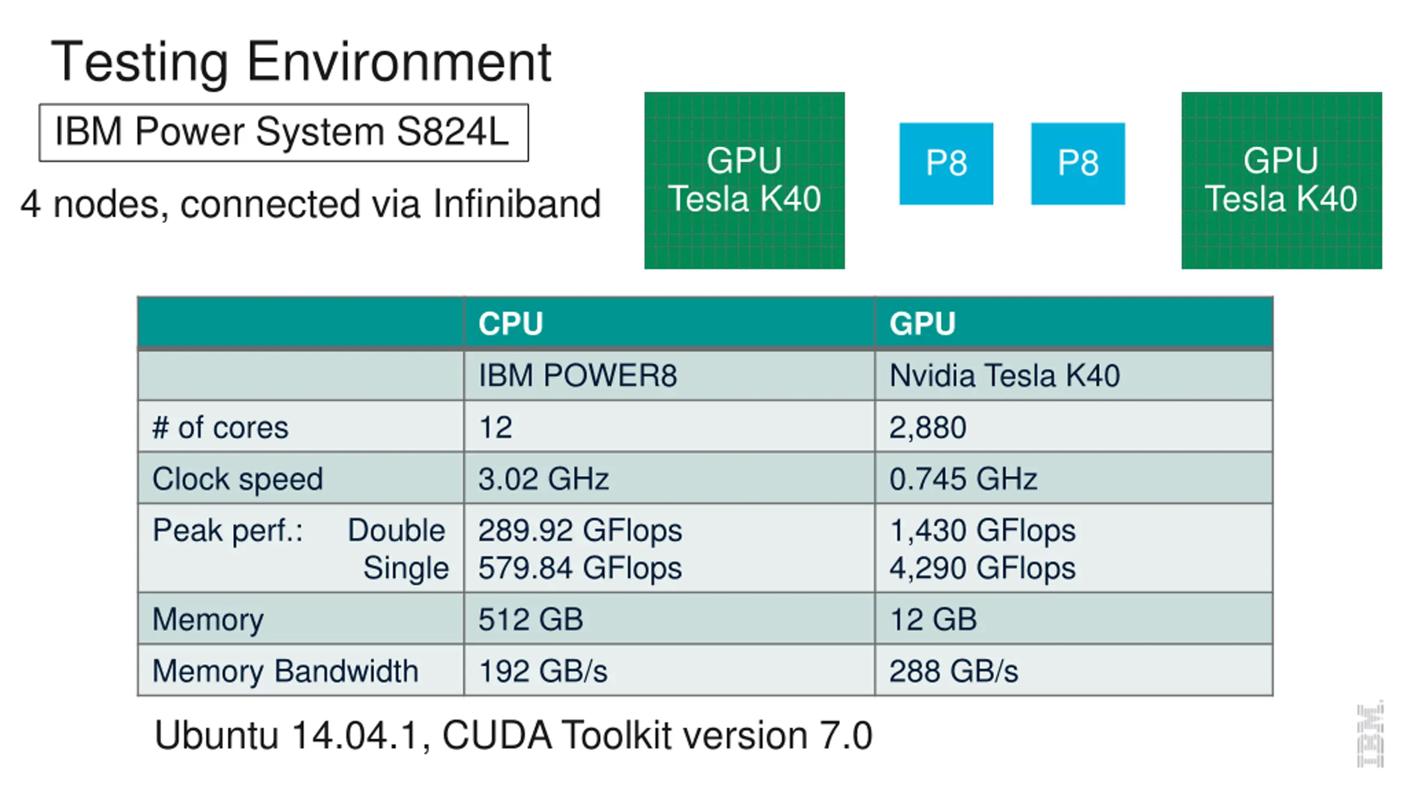The width and height of the screenshot is (1407, 791).
Task: Click the IBM POWER8 table cell
Action: (x=577, y=376)
